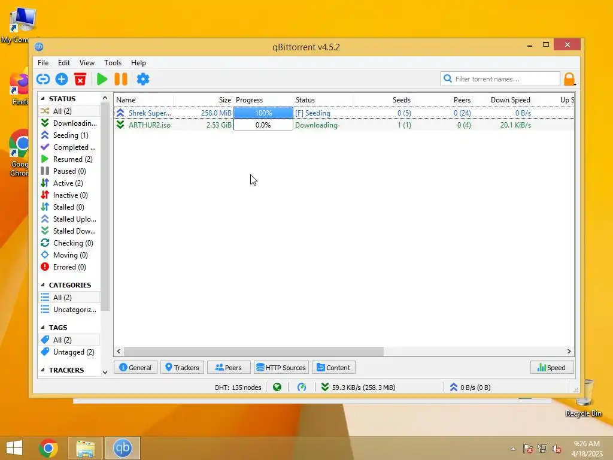Screen dimensions: 613x460
Task: Select All (2) under TAGS
Action: pyautogui.click(x=69, y=340)
